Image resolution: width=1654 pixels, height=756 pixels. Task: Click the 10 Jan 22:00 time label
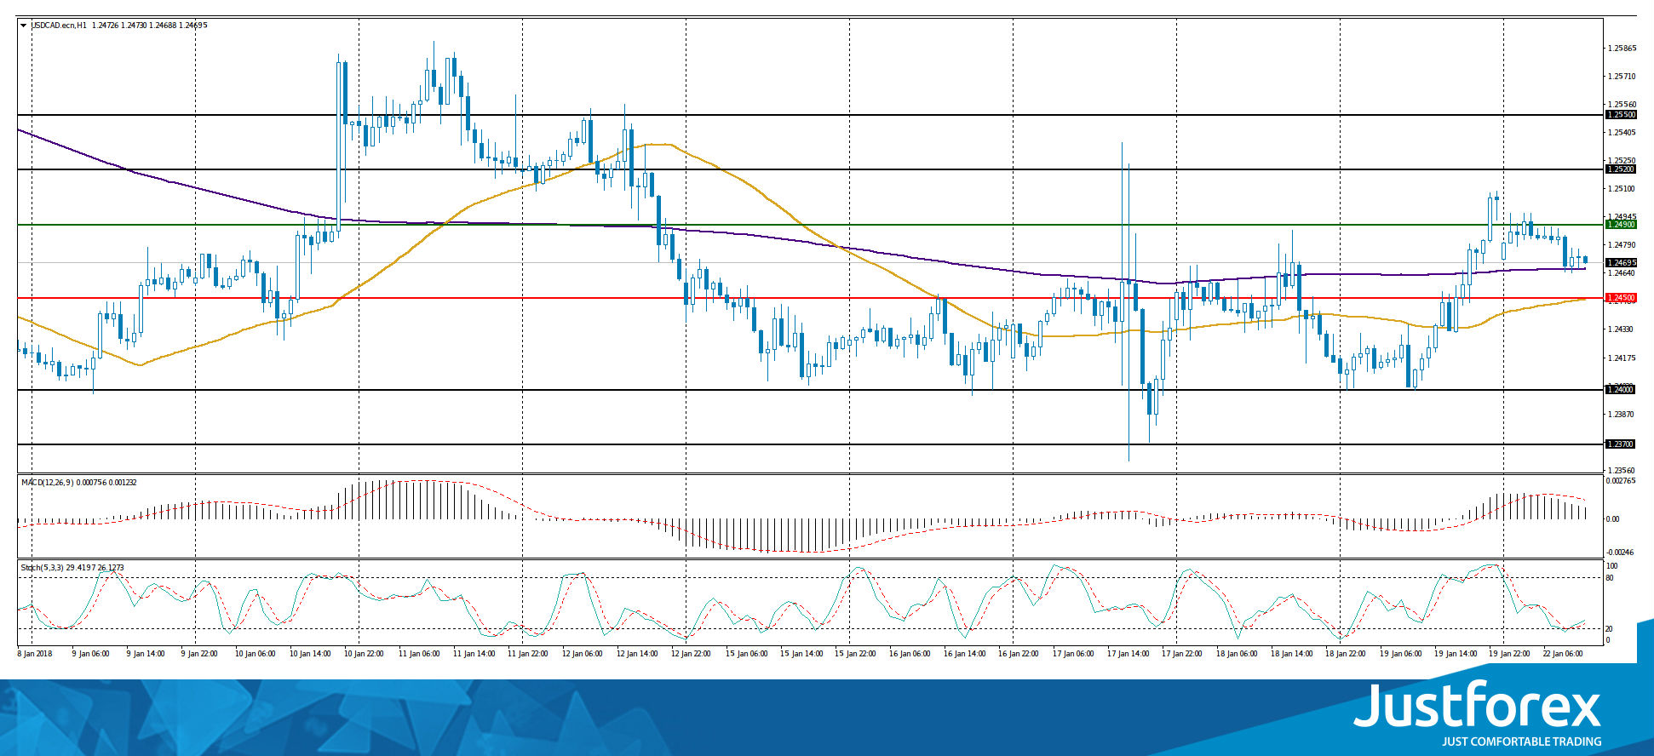click(x=365, y=654)
